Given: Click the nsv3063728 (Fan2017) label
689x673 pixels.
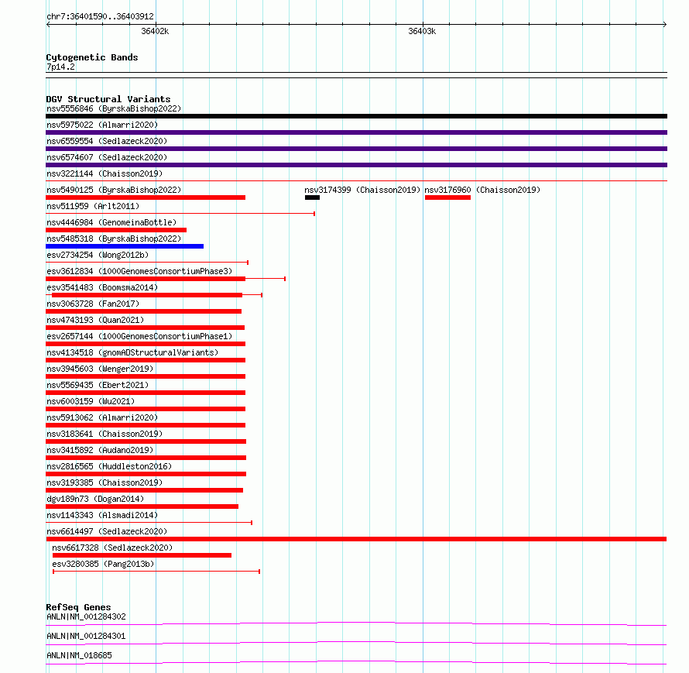Looking at the screenshot, I should 93,304.
